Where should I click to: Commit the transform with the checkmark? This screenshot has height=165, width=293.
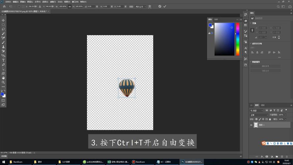[x=165, y=6]
